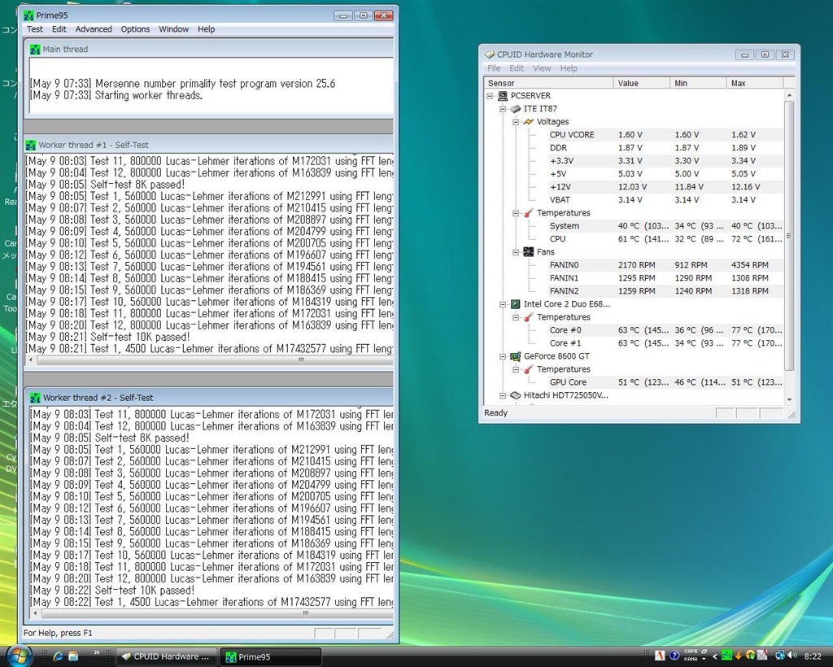Open Hardware Monitor File menu

pyautogui.click(x=494, y=68)
